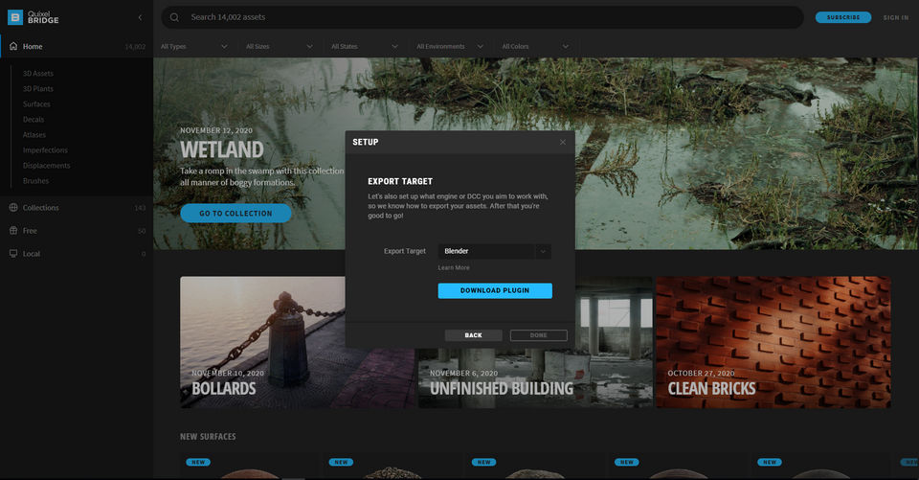Click the Free gift icon

[x=13, y=231]
